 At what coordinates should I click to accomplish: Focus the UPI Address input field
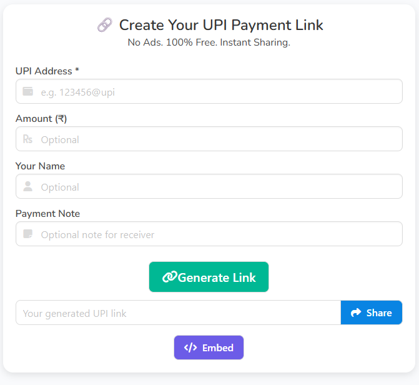(x=219, y=92)
